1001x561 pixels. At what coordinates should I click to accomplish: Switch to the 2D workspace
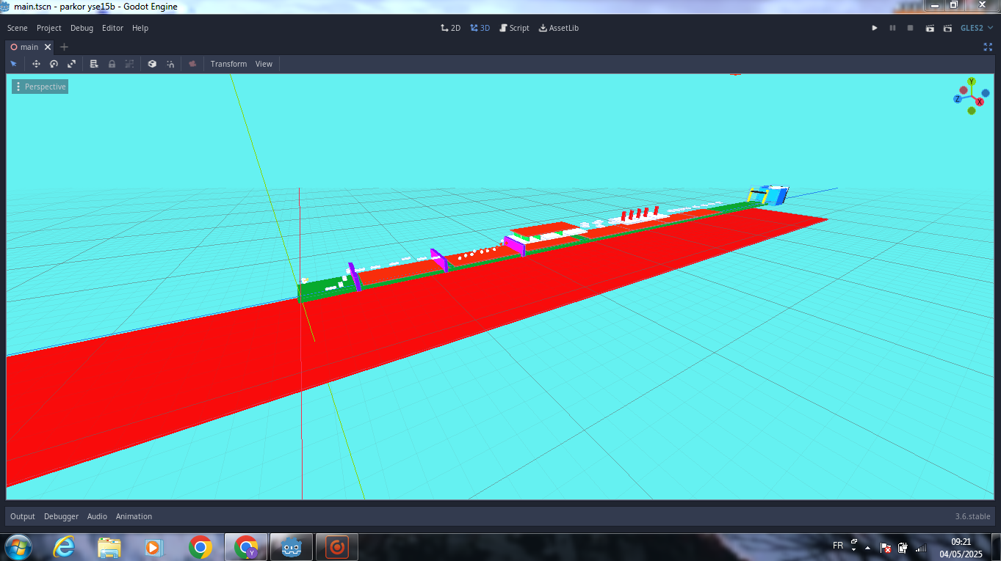click(450, 28)
